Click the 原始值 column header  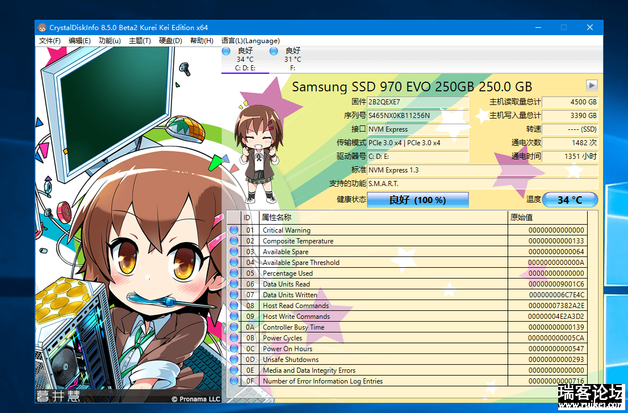point(547,218)
